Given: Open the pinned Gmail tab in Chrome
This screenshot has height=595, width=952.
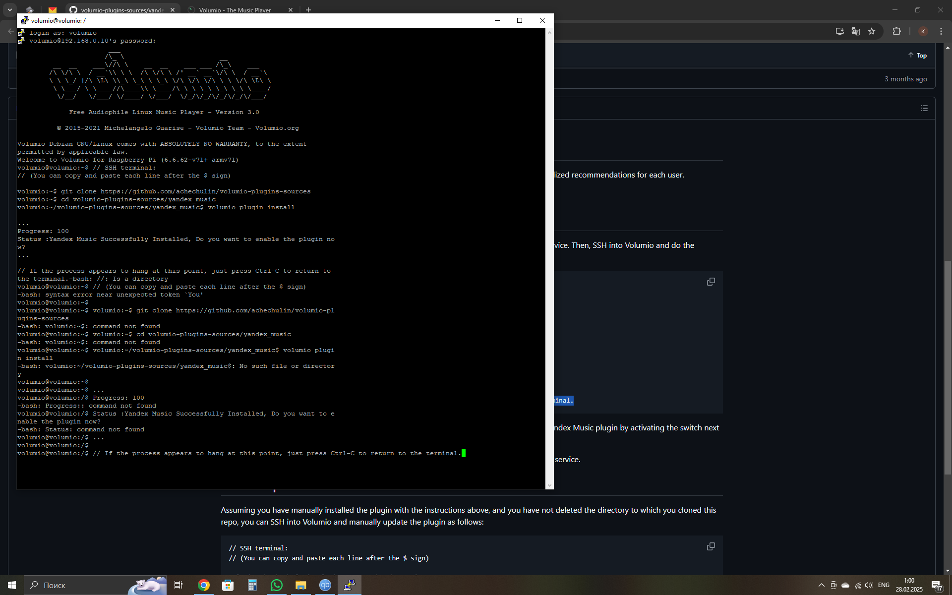Looking at the screenshot, I should tap(53, 10).
